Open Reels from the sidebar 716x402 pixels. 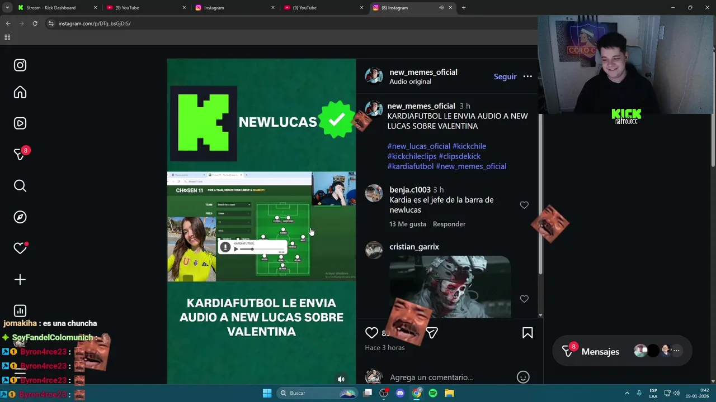[x=20, y=123]
